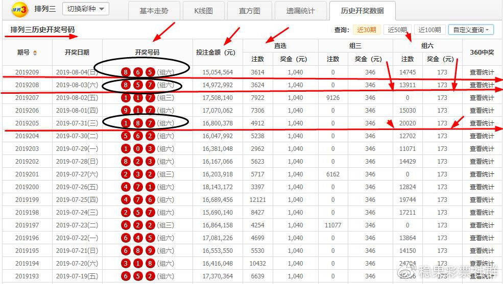The width and height of the screenshot is (503, 284).
Task: Open 查看统计 for issue 2019207
Action: pyautogui.click(x=482, y=98)
